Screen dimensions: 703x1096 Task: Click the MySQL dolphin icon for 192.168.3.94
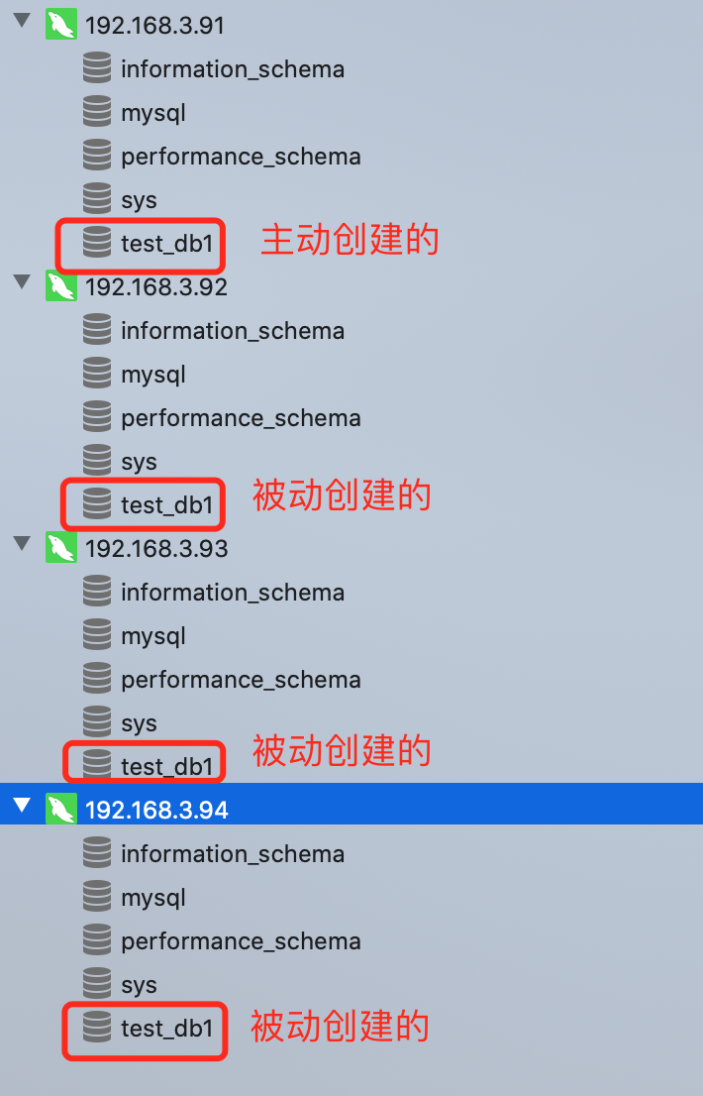tap(61, 809)
